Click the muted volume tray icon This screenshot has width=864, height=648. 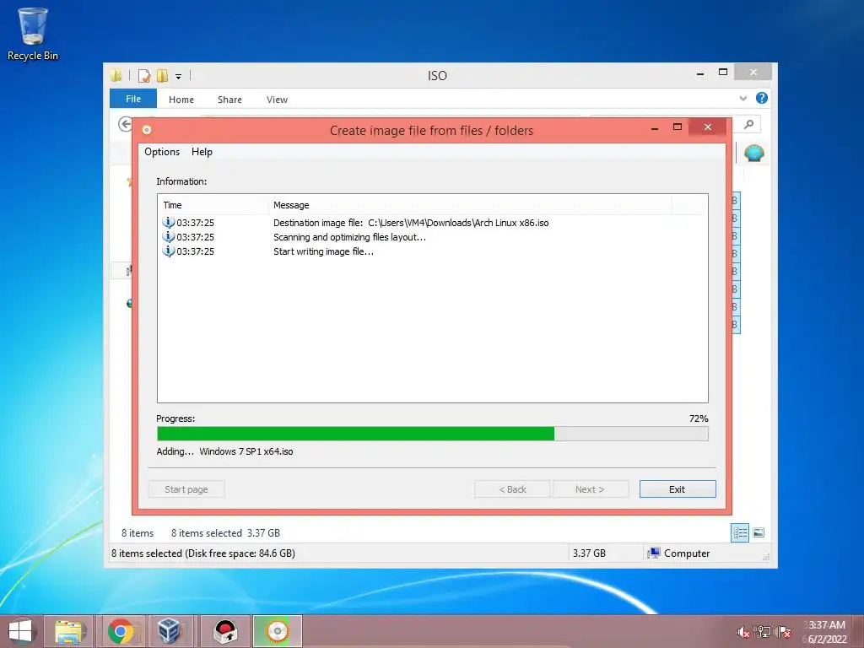point(743,632)
